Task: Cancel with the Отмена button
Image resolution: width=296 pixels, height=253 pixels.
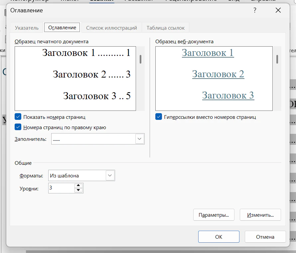Action: point(265,237)
